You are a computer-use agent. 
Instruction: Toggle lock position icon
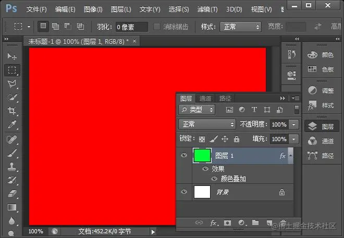(x=225, y=139)
